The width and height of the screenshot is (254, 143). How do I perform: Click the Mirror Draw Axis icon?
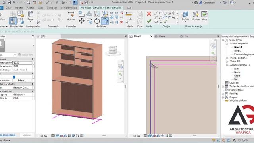click(x=105, y=14)
